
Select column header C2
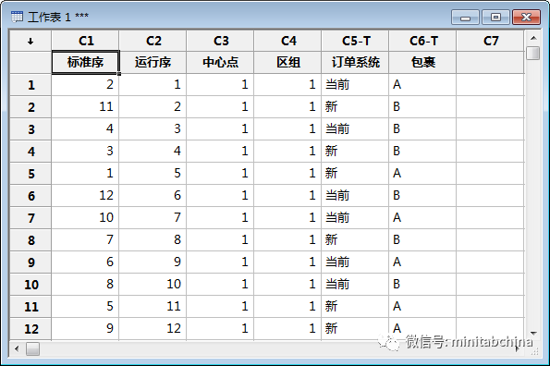pos(153,41)
